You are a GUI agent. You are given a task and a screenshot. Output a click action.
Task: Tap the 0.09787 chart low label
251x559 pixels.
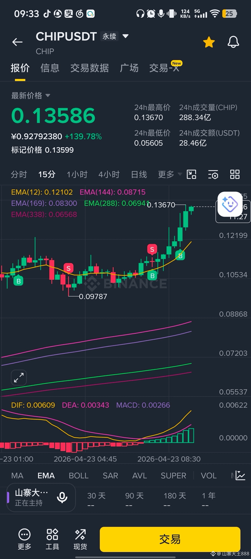(93, 297)
